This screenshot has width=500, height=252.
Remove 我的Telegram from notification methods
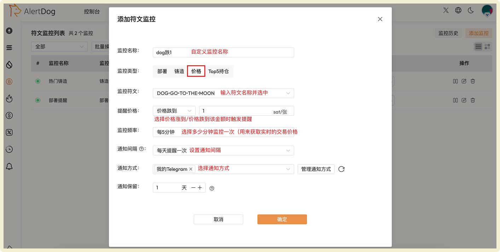click(x=190, y=169)
